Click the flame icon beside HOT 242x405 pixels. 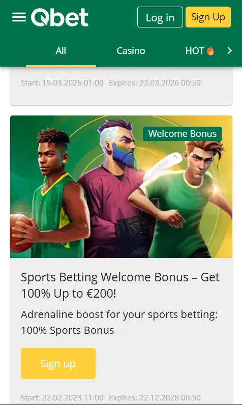pos(210,51)
